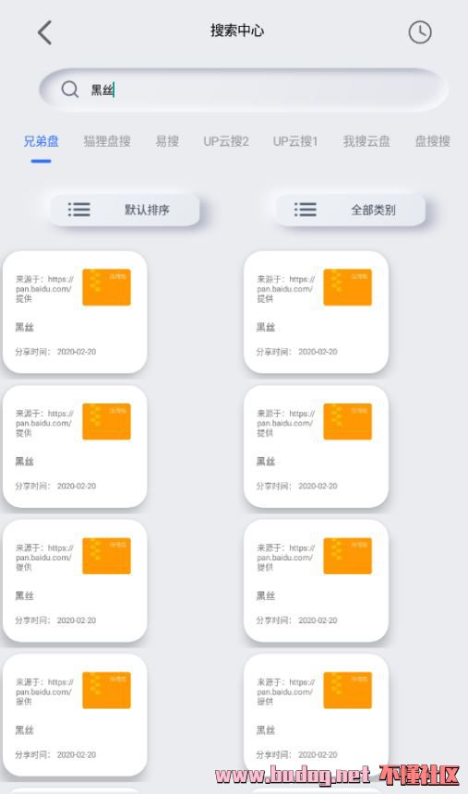
Task: Select the UP云搜1 tab
Action: pyautogui.click(x=295, y=141)
